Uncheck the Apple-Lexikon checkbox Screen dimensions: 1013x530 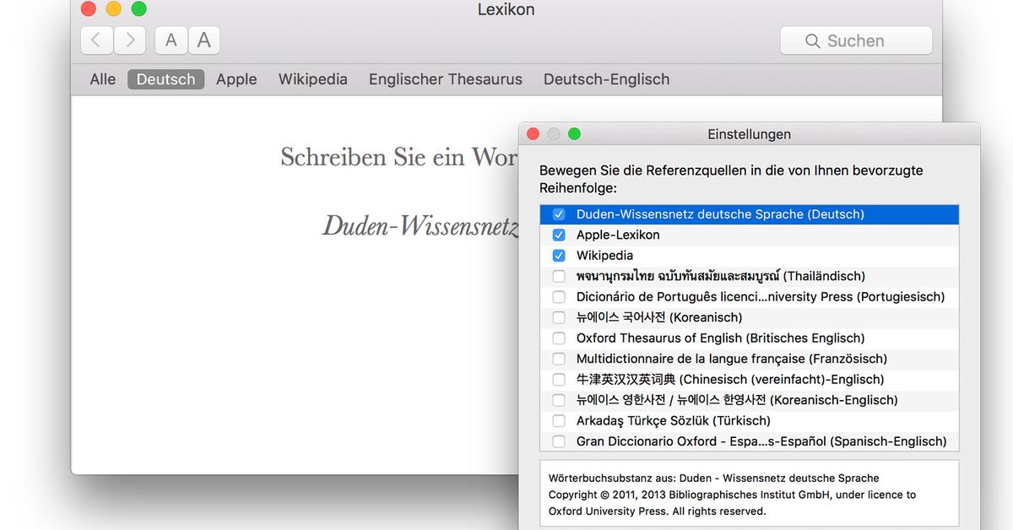coord(559,235)
